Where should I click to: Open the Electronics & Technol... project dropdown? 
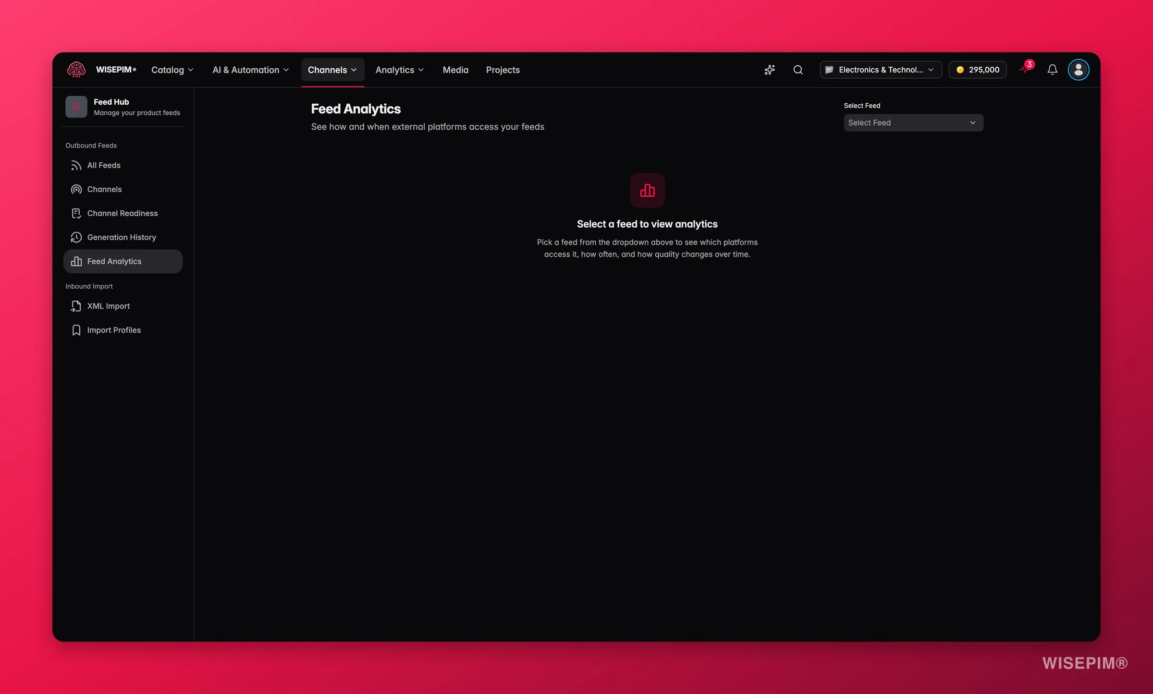pyautogui.click(x=881, y=70)
